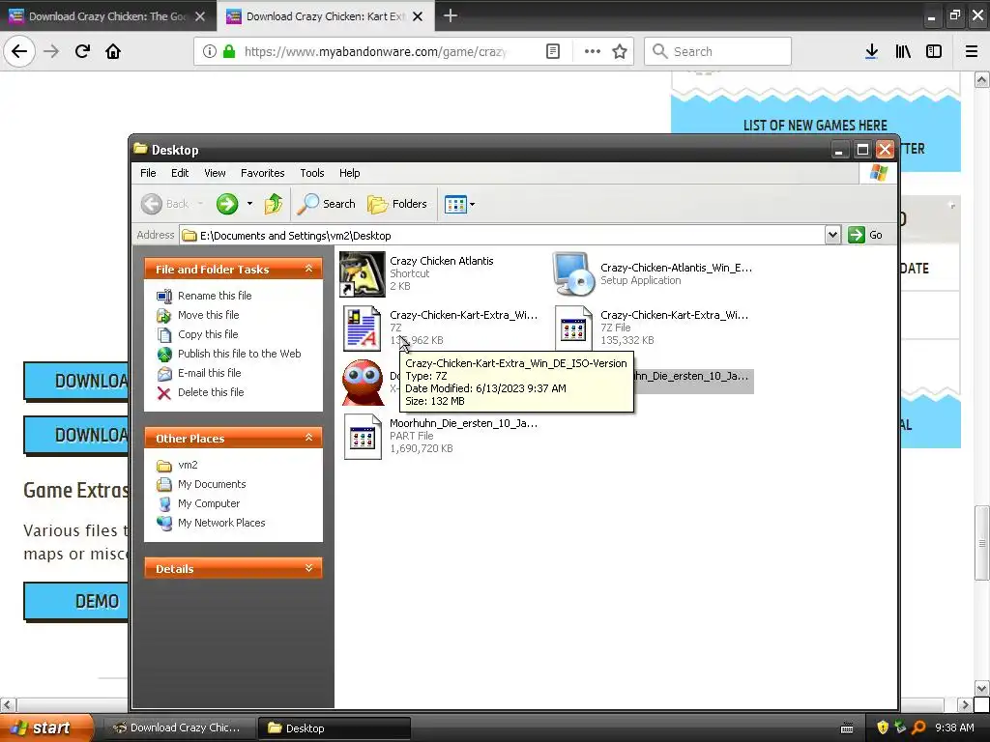Viewport: 990px width, 742px height.
Task: Open the Favorites menu
Action: (263, 173)
